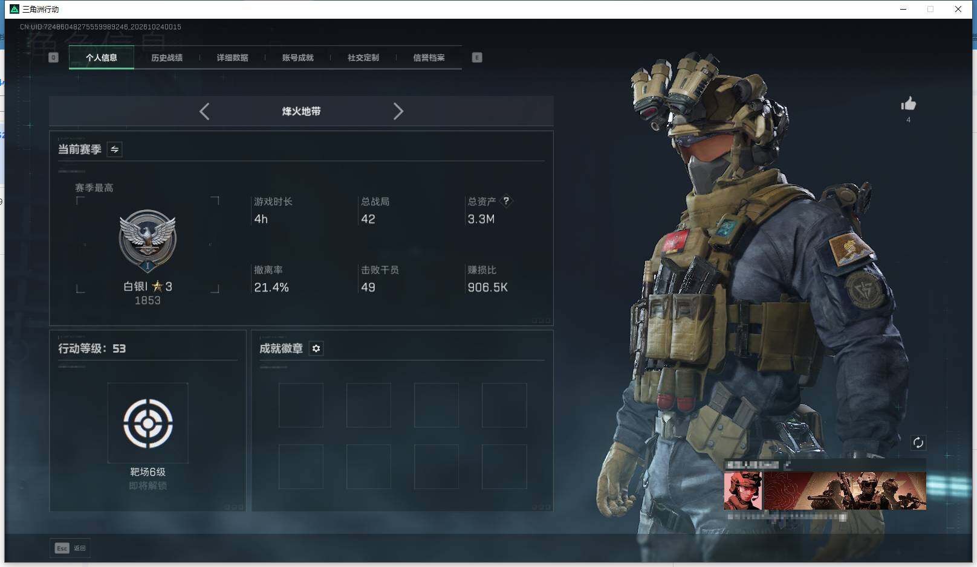977x567 pixels.
Task: Click the 行动等级: 53 heading
Action: coord(92,348)
